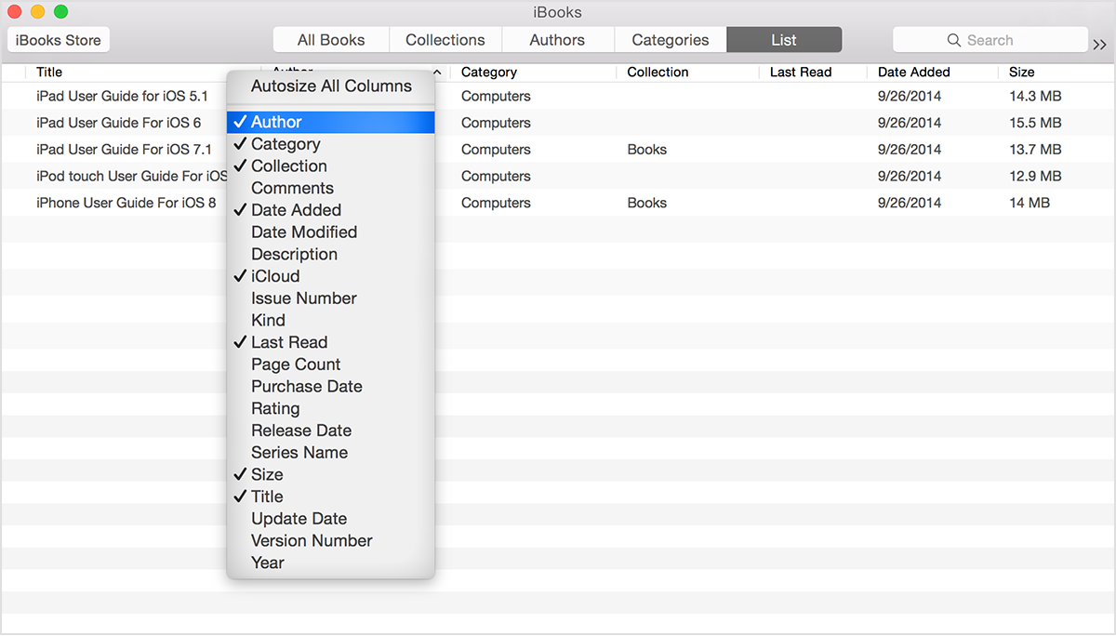Open the iBooks Store
1116x636 pixels.
(59, 40)
